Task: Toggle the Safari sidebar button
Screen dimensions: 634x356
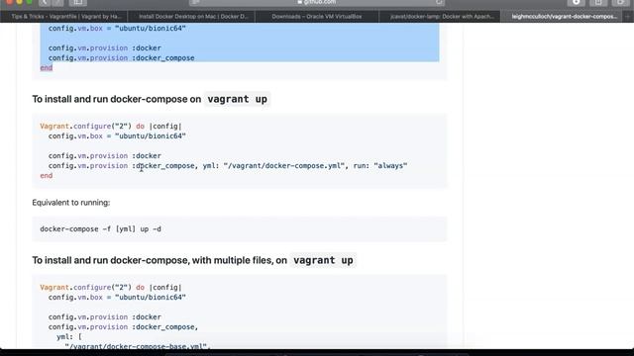Action: [77, 2]
